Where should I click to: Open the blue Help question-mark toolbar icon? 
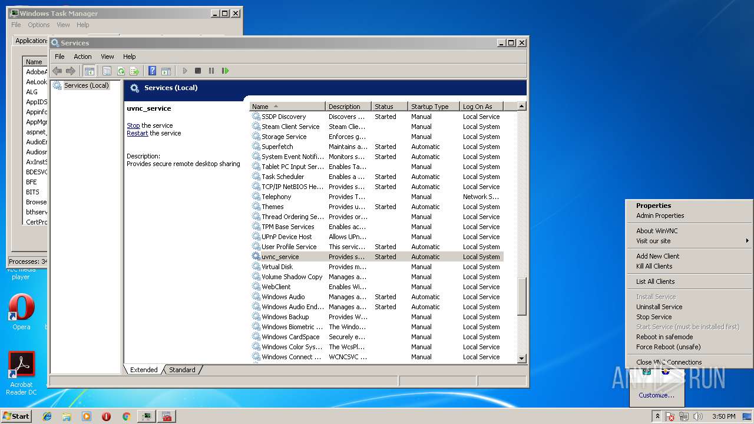pyautogui.click(x=152, y=71)
